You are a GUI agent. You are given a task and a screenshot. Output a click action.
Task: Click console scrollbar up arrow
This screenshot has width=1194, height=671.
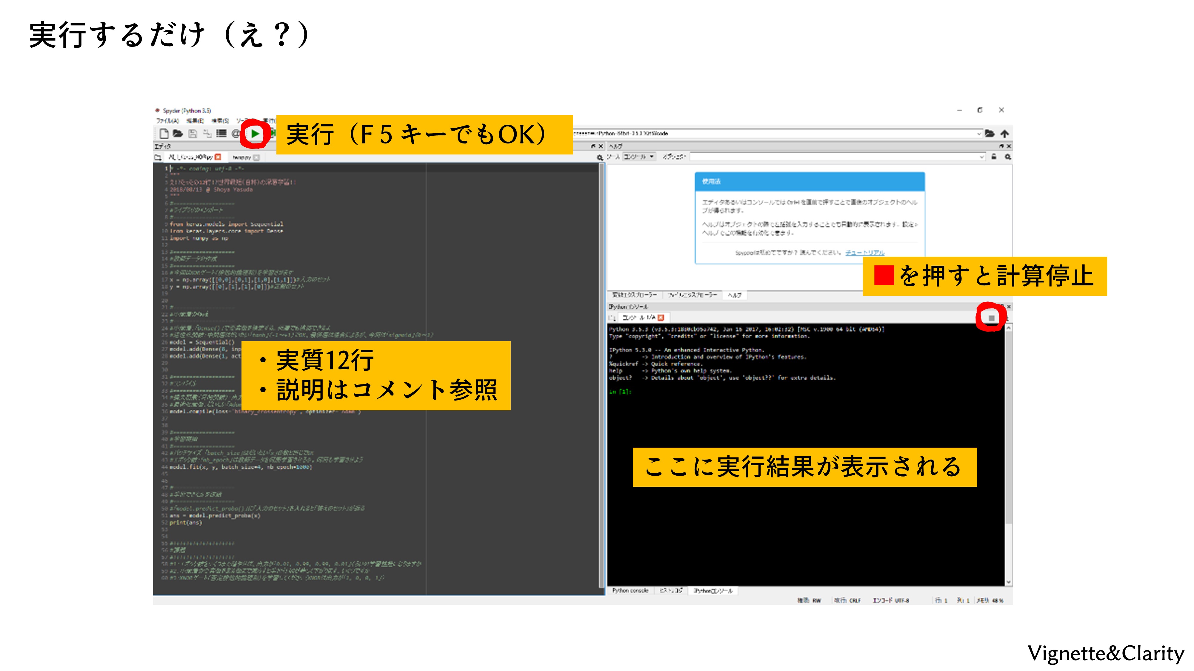click(1009, 327)
